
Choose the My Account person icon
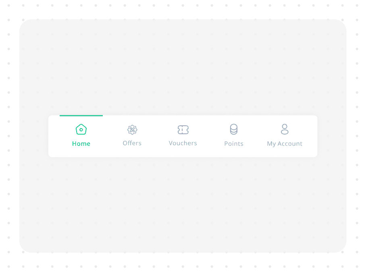click(285, 129)
